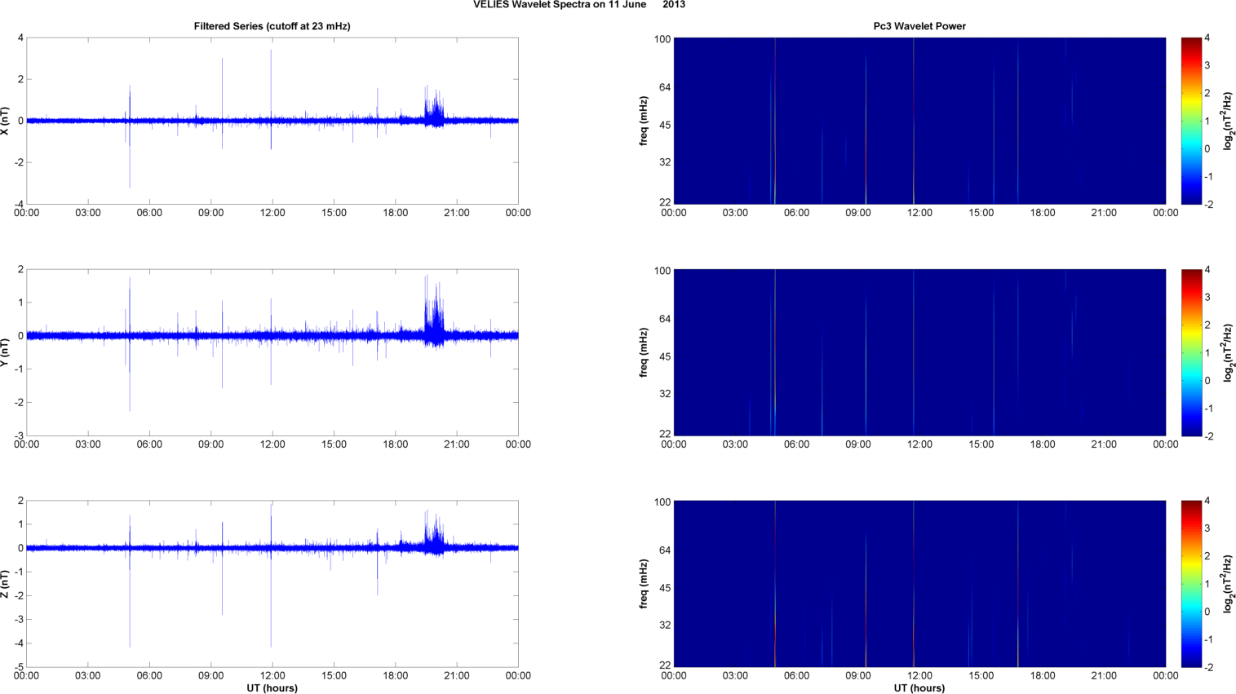Click the VELIES Wavelet Spectra figure title
Image resolution: width=1236 pixels, height=694 pixels.
pos(579,5)
